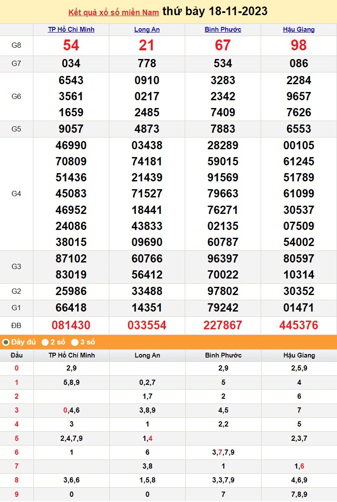Click the Bình Phước header in the Đầu table
This screenshot has width=337, height=502.
[x=223, y=355]
